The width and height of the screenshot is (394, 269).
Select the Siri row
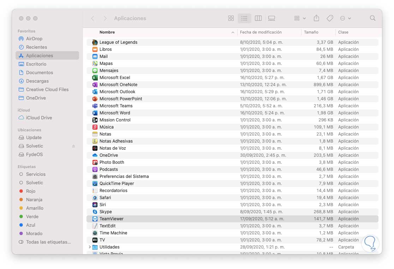[232, 205]
